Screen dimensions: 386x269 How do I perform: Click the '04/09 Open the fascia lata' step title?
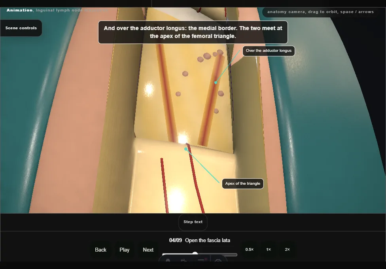click(200, 241)
